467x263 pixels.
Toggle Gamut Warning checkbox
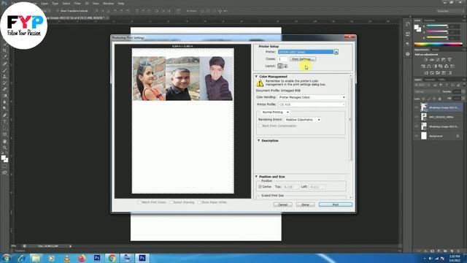[171, 202]
